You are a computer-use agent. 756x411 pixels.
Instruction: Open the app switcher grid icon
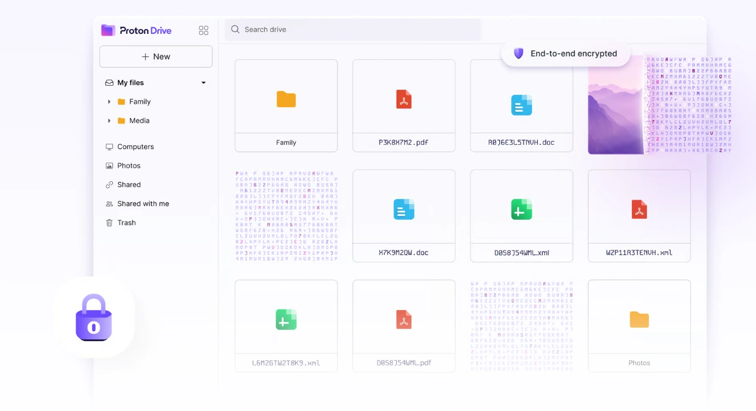click(204, 30)
